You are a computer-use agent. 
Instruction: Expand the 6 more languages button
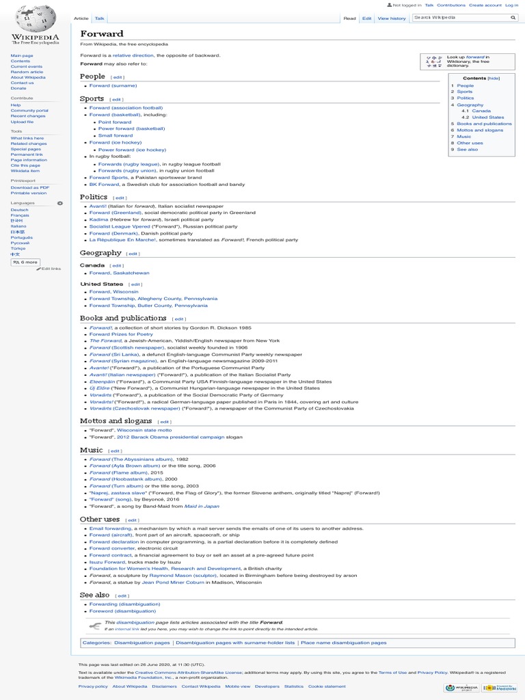(x=25, y=262)
